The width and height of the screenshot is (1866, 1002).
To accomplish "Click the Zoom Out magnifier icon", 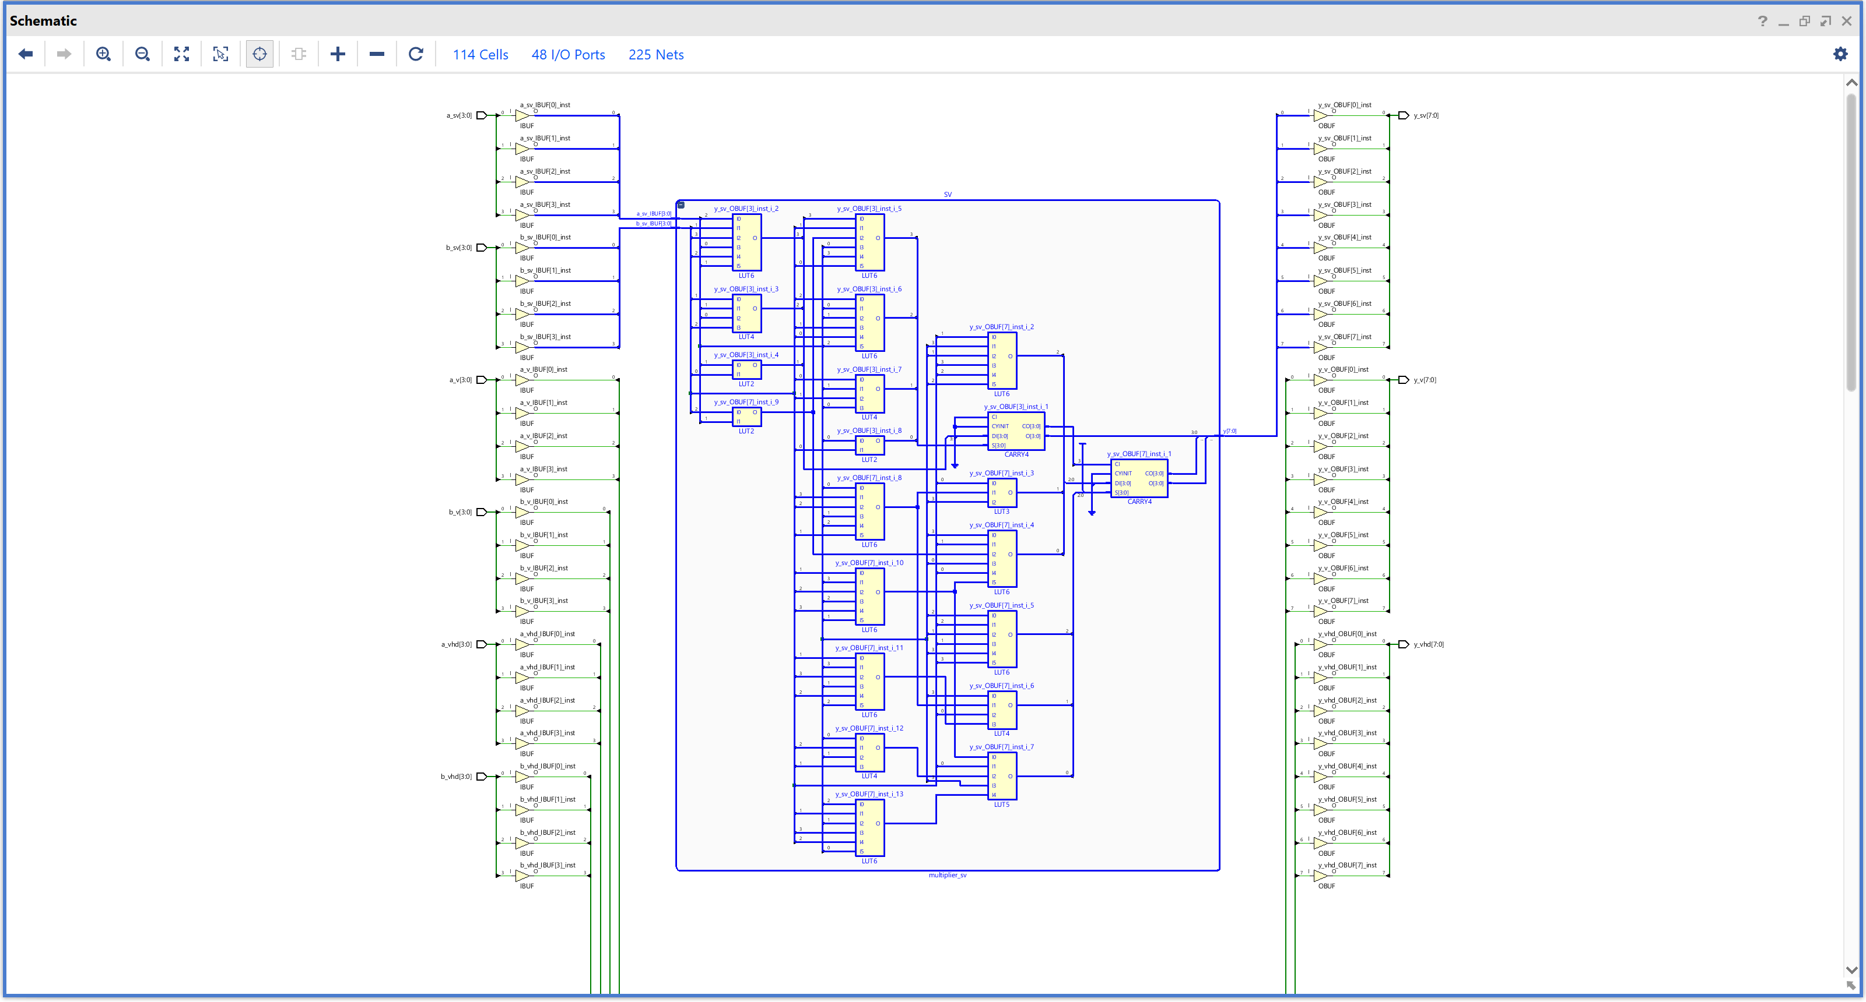I will point(143,54).
